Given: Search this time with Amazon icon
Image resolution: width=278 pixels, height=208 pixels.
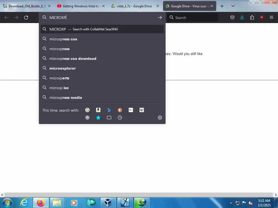Looking at the screenshot, I should (98, 110).
